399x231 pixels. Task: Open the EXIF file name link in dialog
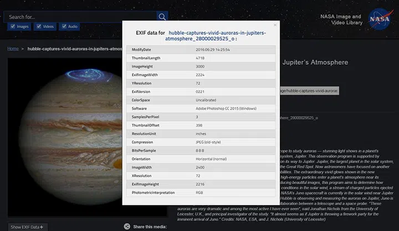(216, 36)
